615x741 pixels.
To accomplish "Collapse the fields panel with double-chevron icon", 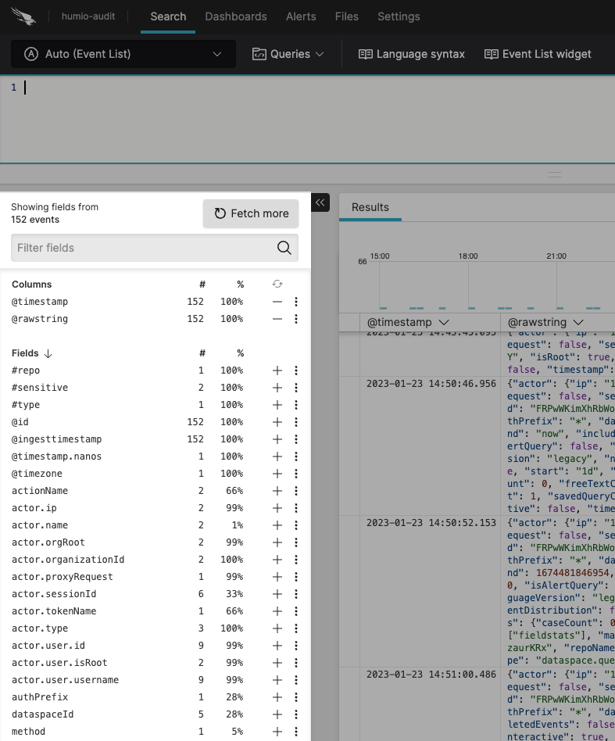I will tap(320, 202).
